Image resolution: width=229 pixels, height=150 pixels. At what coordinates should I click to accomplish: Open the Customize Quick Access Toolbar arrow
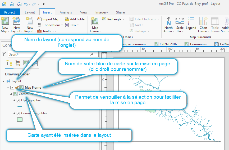tap(44, 4)
